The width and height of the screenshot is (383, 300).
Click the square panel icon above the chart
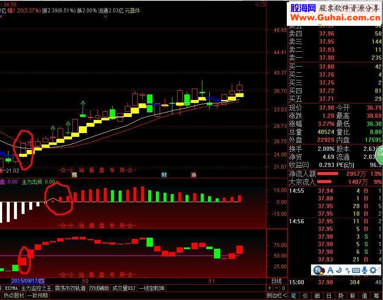pyautogui.click(x=263, y=4)
